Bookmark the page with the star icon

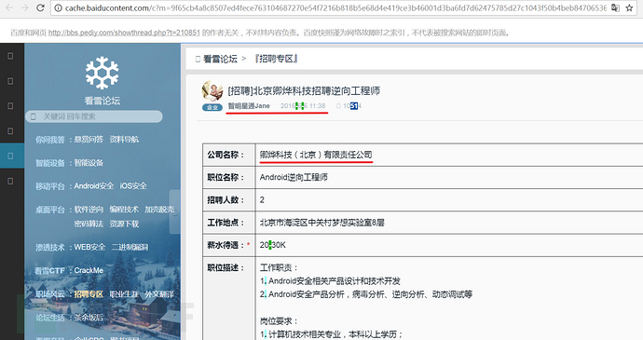[x=629, y=7]
